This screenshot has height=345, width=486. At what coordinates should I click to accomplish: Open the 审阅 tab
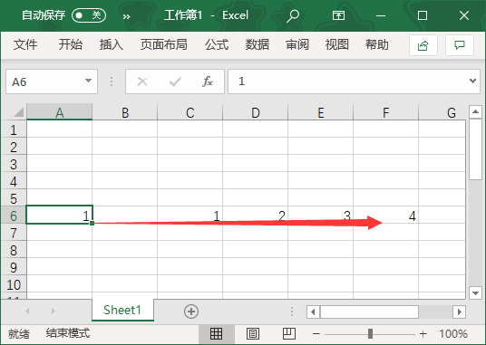[x=297, y=45]
